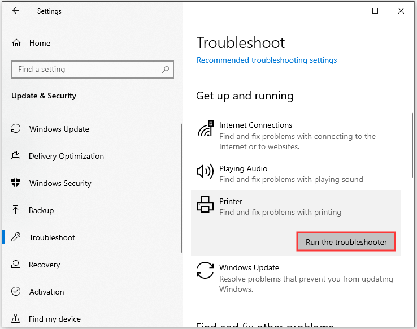Click the right pane vertical scrollbar

tap(412, 145)
